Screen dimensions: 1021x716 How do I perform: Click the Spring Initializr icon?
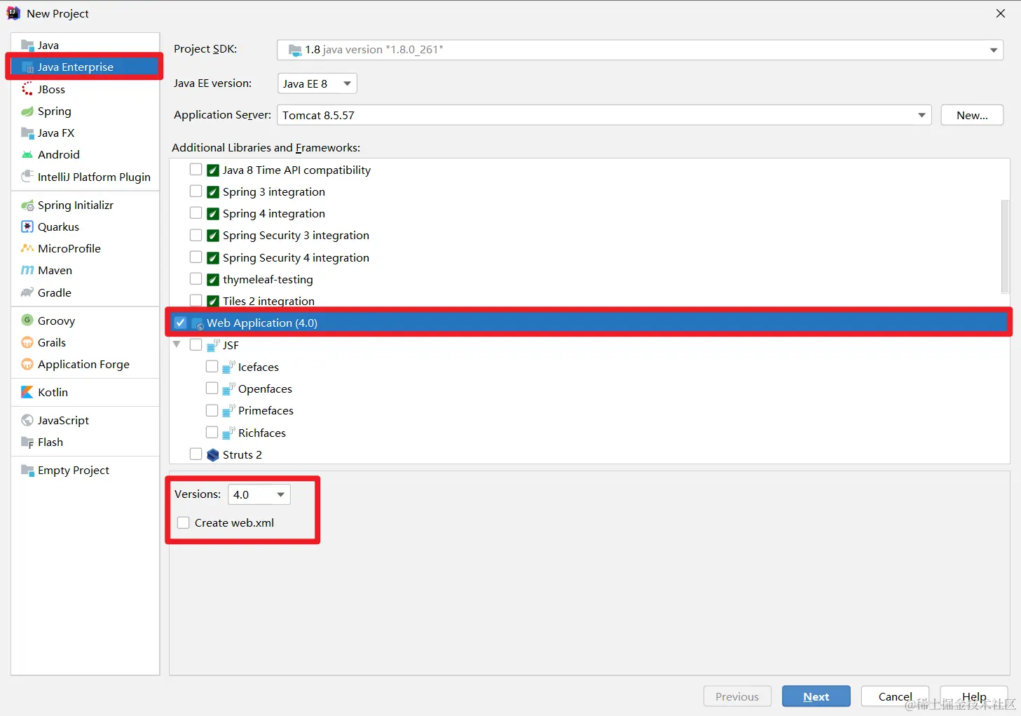(x=27, y=205)
